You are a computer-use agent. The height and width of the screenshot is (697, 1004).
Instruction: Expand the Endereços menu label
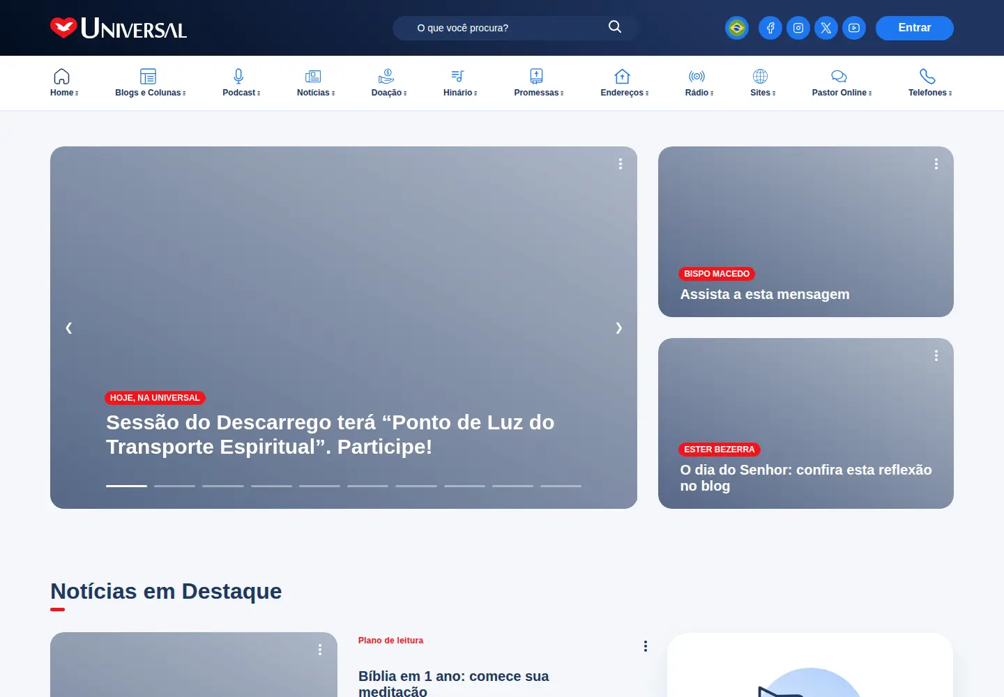click(x=625, y=93)
